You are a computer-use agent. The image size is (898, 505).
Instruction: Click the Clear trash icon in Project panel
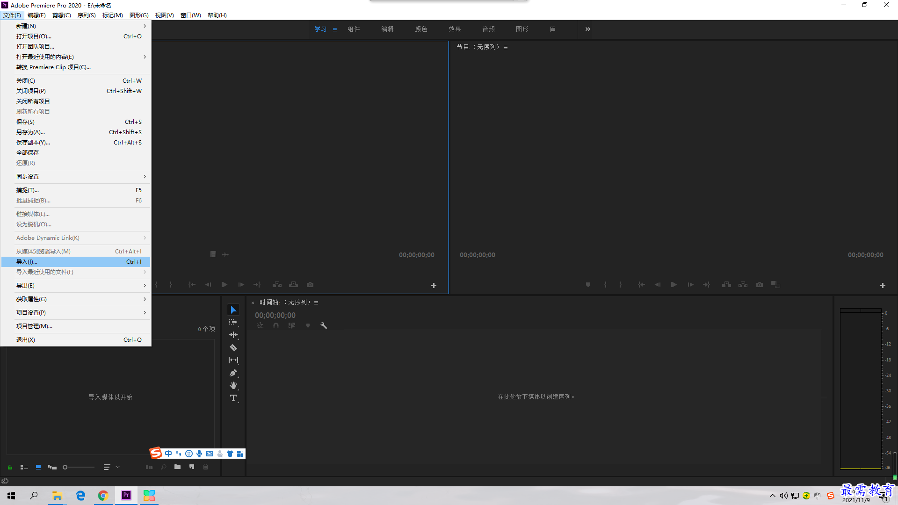pyautogui.click(x=205, y=467)
